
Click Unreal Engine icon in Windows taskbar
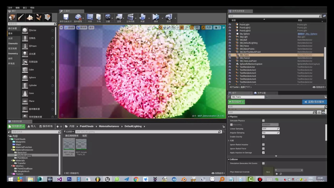(107, 179)
